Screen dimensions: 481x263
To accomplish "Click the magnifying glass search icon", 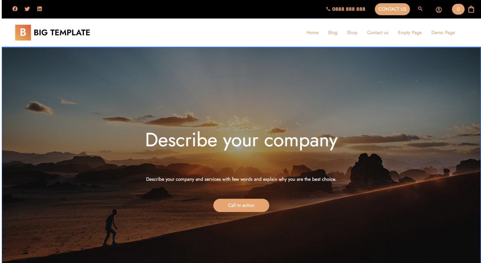I will point(420,9).
